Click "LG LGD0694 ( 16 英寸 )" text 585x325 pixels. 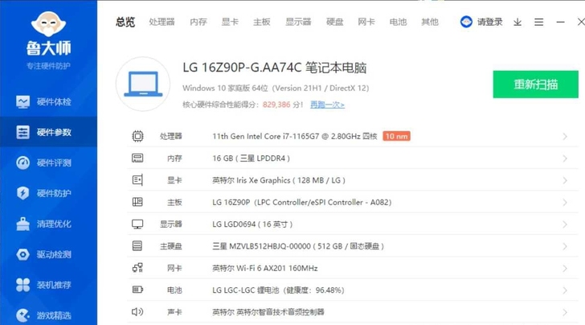[x=252, y=224]
